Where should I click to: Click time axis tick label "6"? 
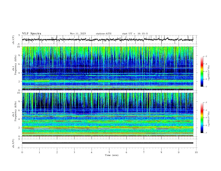[126, 152]
